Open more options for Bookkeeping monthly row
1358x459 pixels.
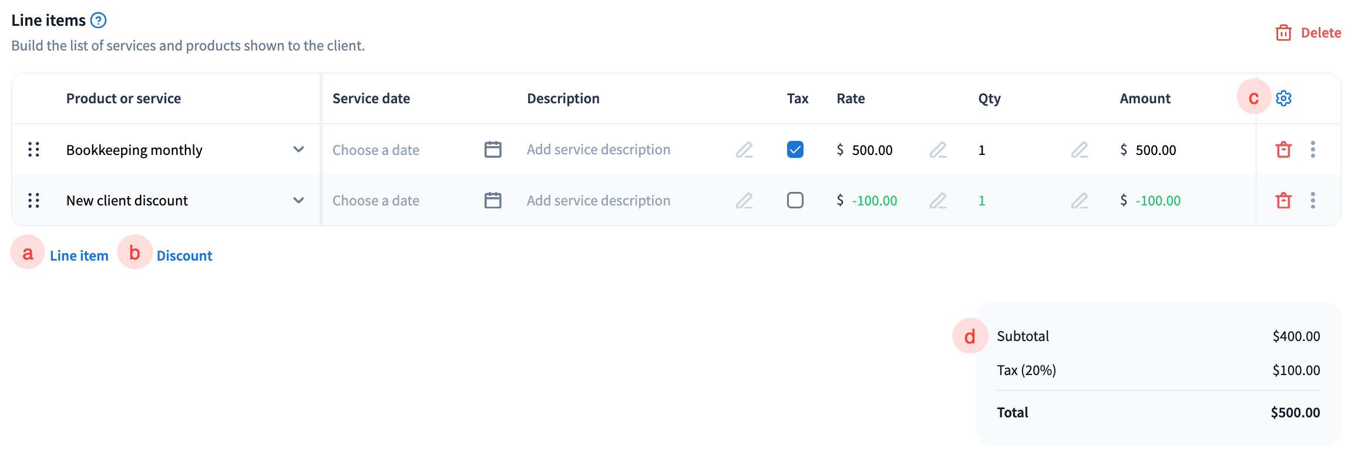(x=1313, y=150)
